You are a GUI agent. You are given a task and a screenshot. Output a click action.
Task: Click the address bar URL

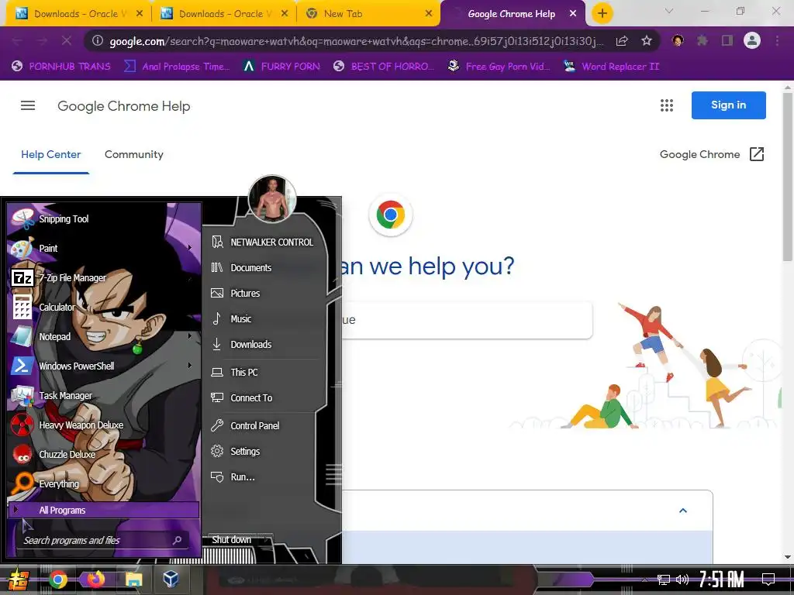tap(357, 41)
